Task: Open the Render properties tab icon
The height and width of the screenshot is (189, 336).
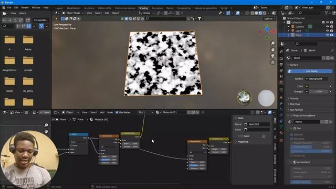Action: pos(281,59)
